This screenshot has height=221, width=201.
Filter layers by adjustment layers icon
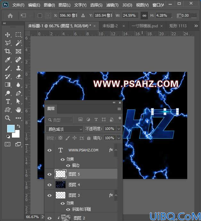[88, 120]
